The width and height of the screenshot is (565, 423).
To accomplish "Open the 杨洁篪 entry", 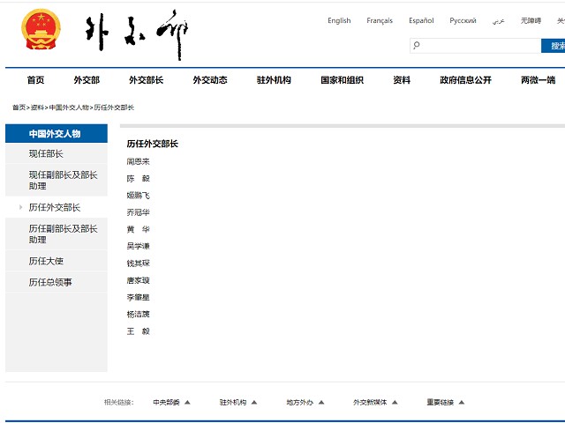I will [x=138, y=314].
